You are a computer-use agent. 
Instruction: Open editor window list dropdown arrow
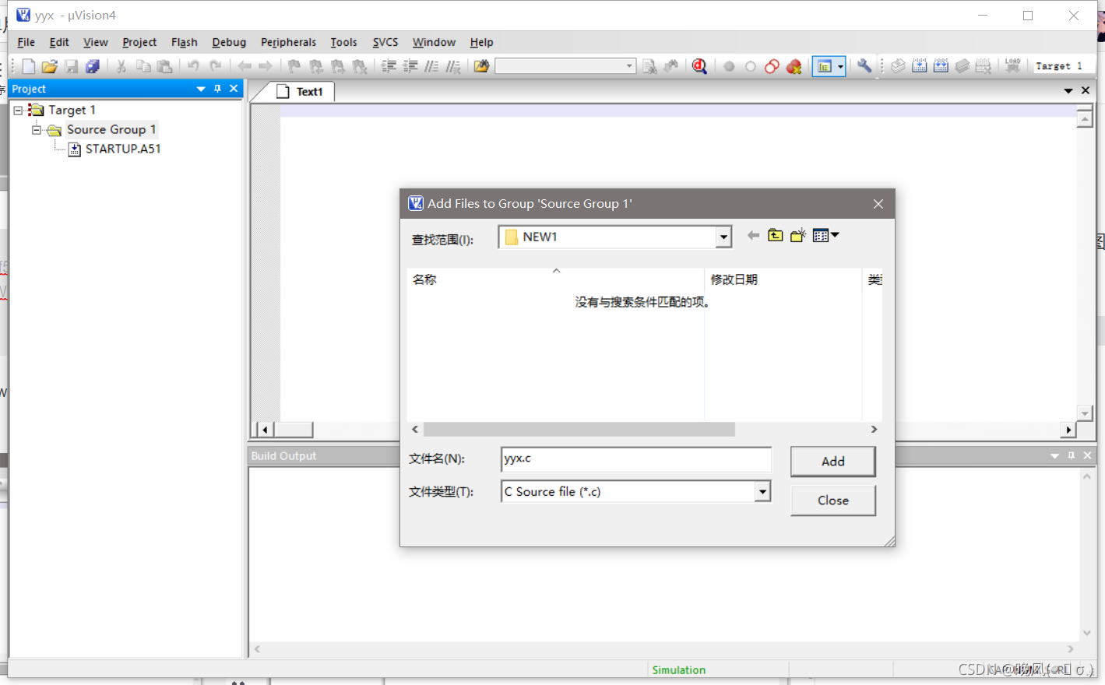click(1068, 91)
